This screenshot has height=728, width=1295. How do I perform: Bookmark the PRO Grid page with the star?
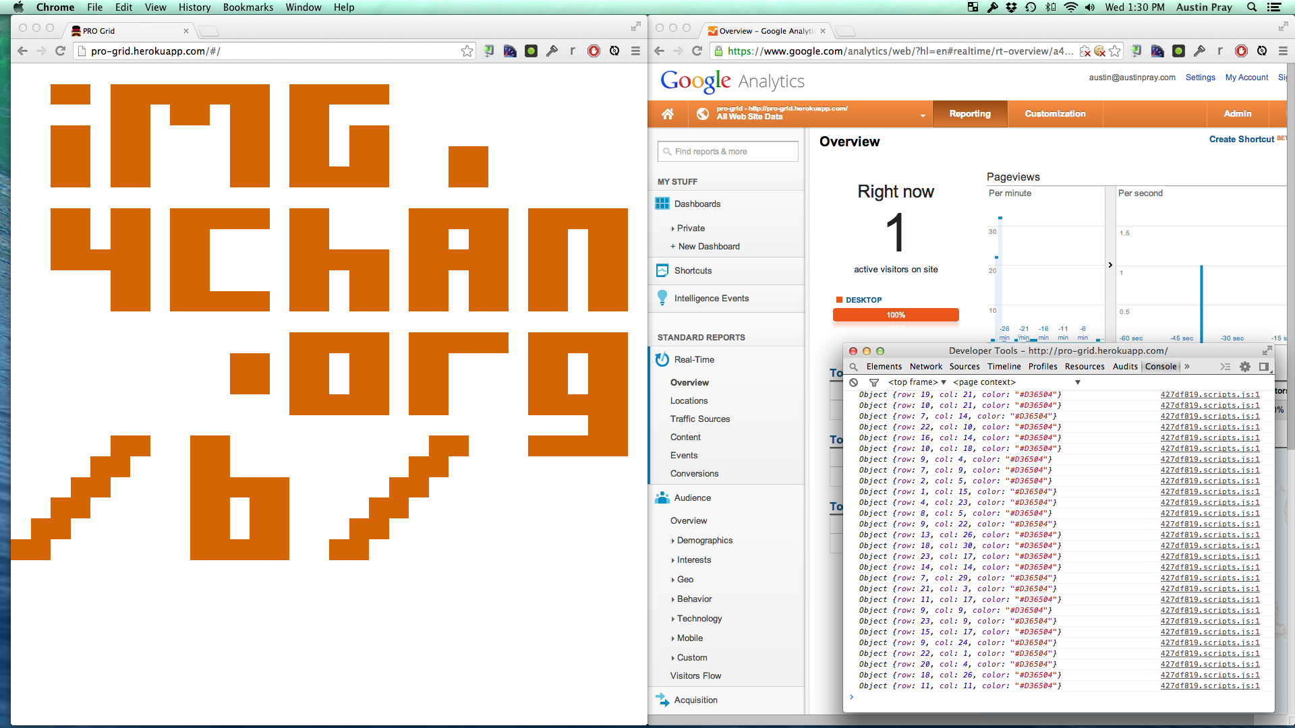coord(467,51)
